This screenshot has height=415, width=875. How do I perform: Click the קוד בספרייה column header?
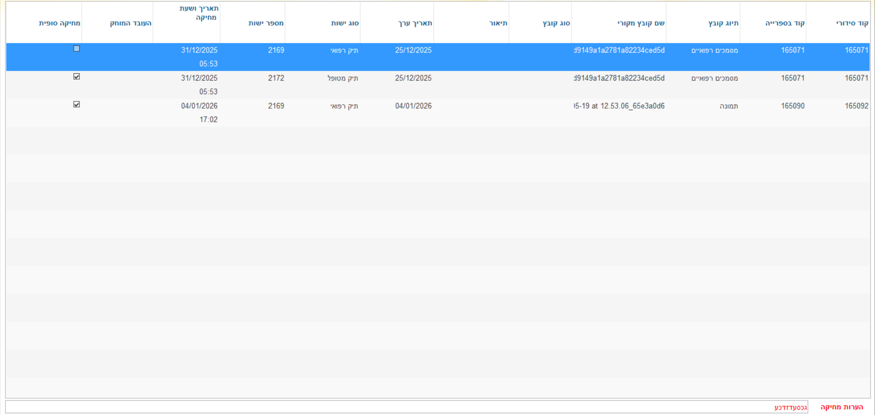tap(785, 23)
